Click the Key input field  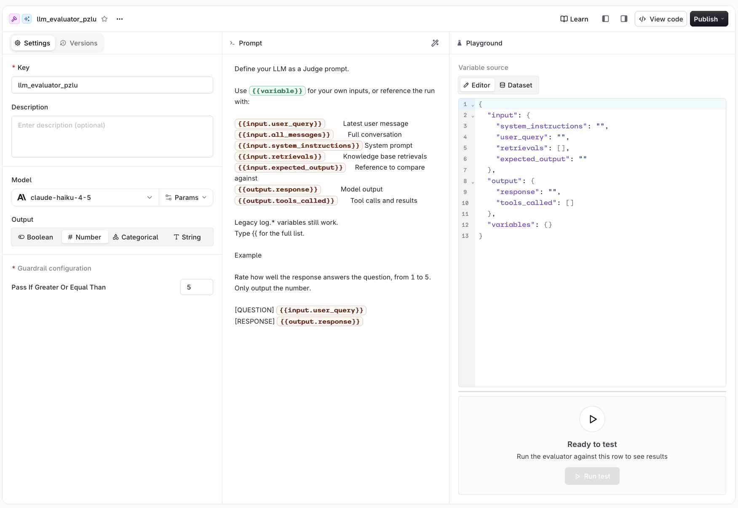(112, 85)
